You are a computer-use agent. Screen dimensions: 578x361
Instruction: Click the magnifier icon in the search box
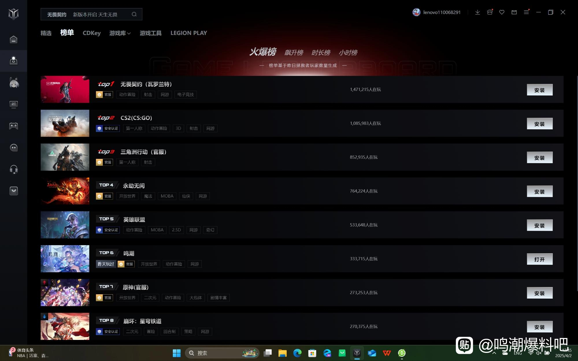click(134, 14)
